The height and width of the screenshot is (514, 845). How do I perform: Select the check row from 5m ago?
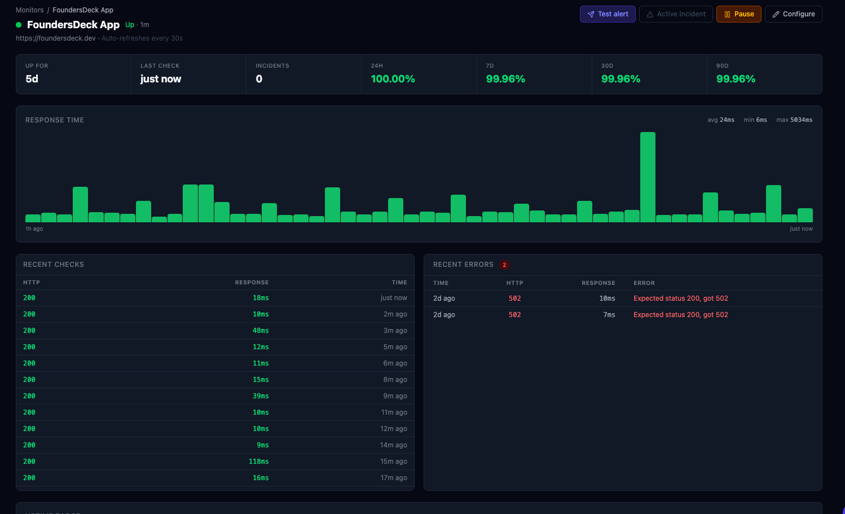(x=215, y=347)
